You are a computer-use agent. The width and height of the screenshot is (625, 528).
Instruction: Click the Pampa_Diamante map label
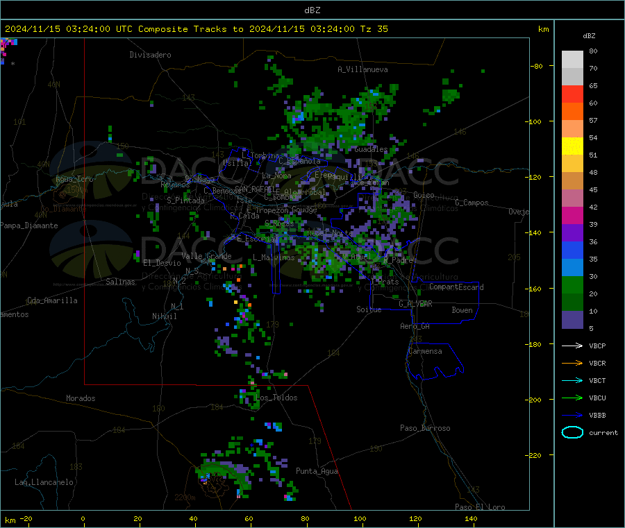click(x=29, y=225)
